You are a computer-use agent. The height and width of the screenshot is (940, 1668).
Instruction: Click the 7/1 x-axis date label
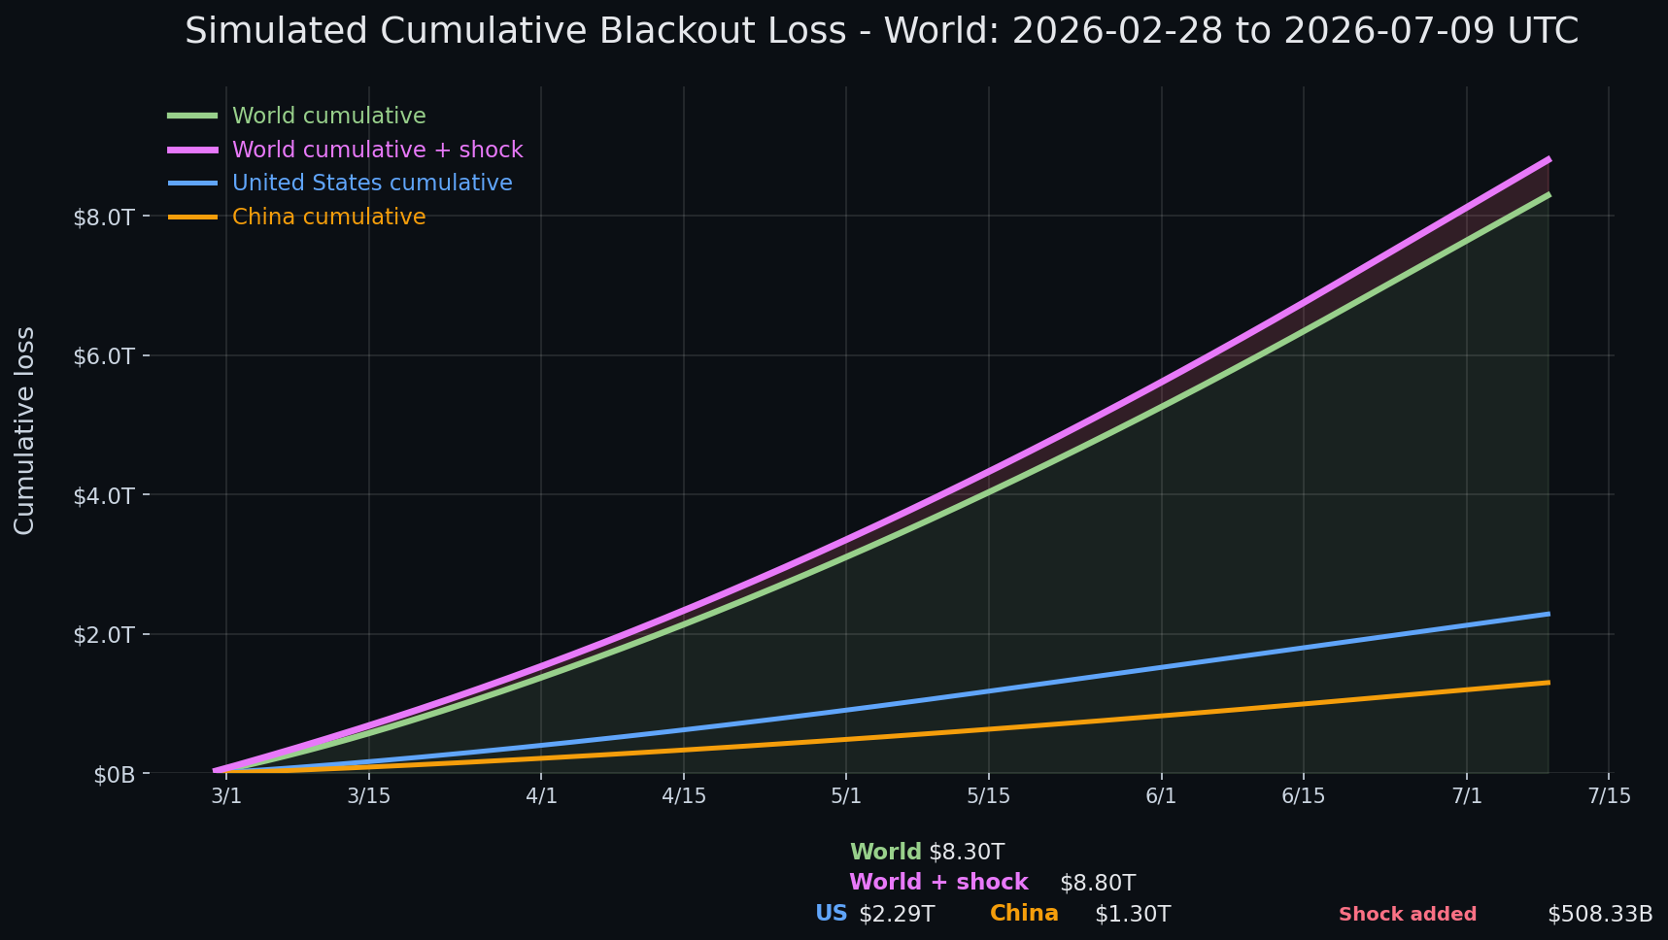tap(1466, 796)
